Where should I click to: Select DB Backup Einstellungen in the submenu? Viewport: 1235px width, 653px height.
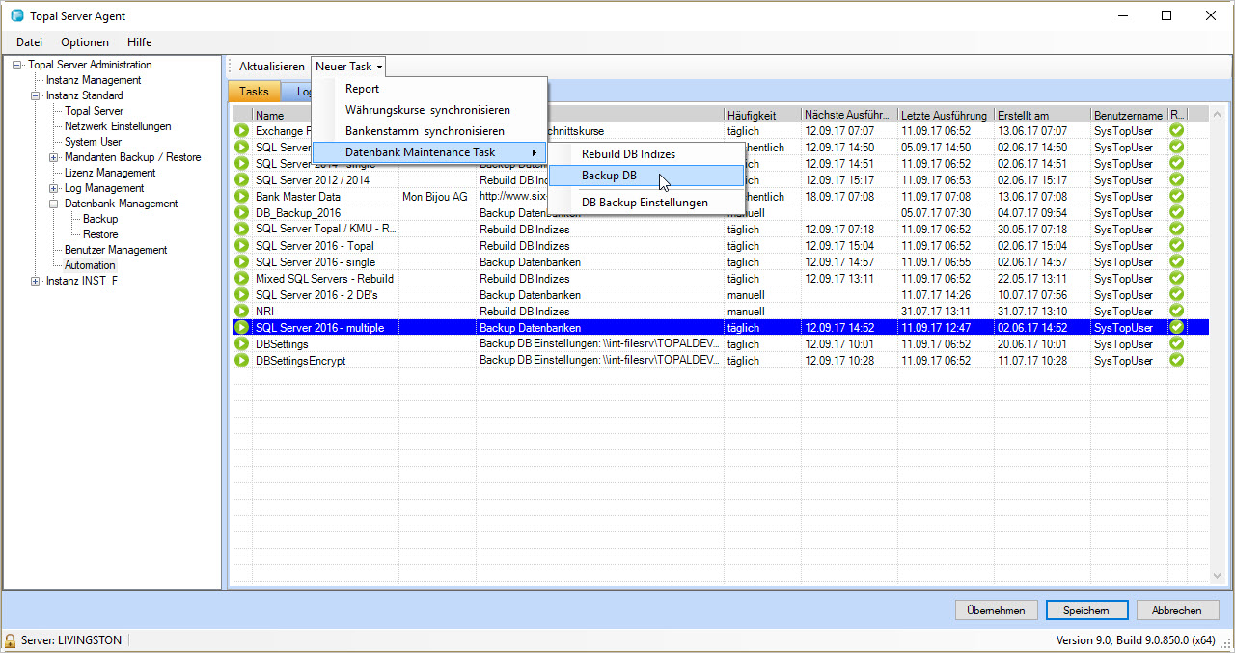(645, 203)
